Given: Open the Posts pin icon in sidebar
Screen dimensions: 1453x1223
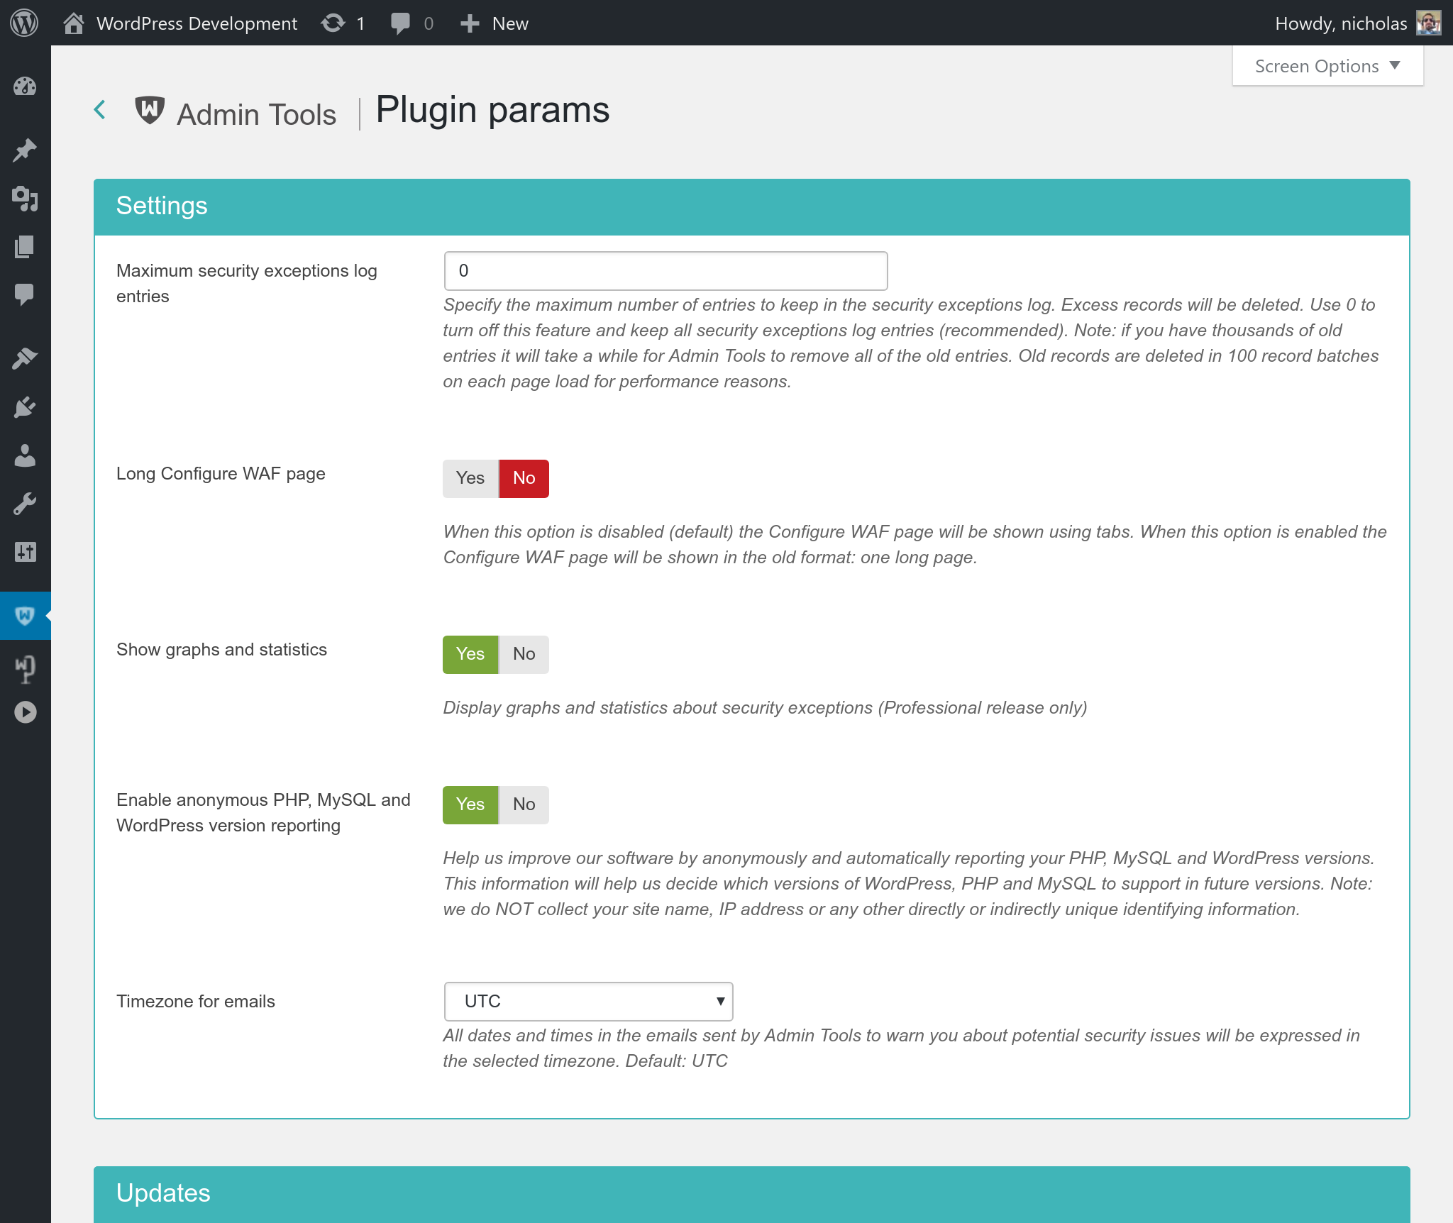Looking at the screenshot, I should coord(25,150).
